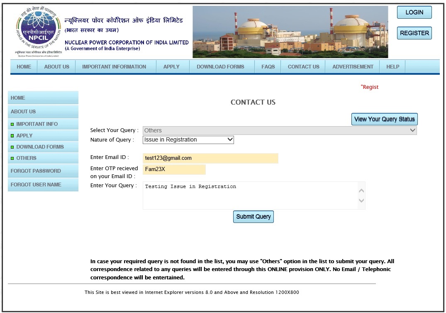
Task: Open ABOUT US in the top navigation bar
Action: [x=56, y=66]
